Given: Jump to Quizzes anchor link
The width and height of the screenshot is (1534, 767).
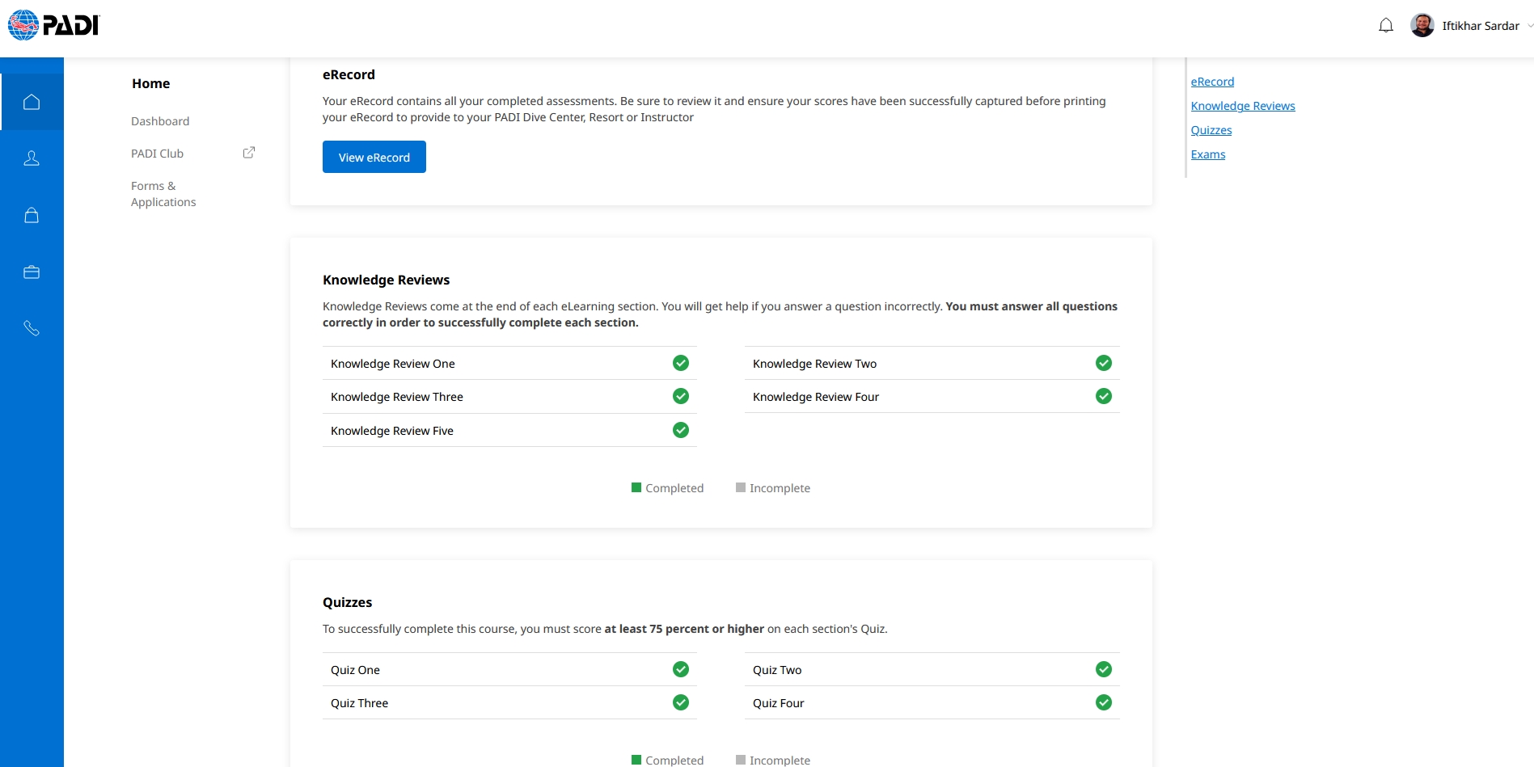Looking at the screenshot, I should (x=1211, y=130).
